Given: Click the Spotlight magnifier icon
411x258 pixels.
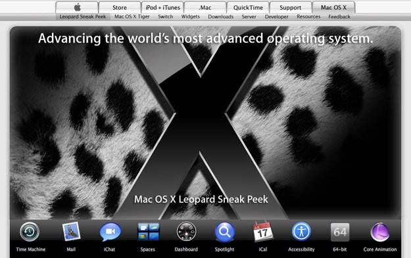Looking at the screenshot, I should 225,232.
